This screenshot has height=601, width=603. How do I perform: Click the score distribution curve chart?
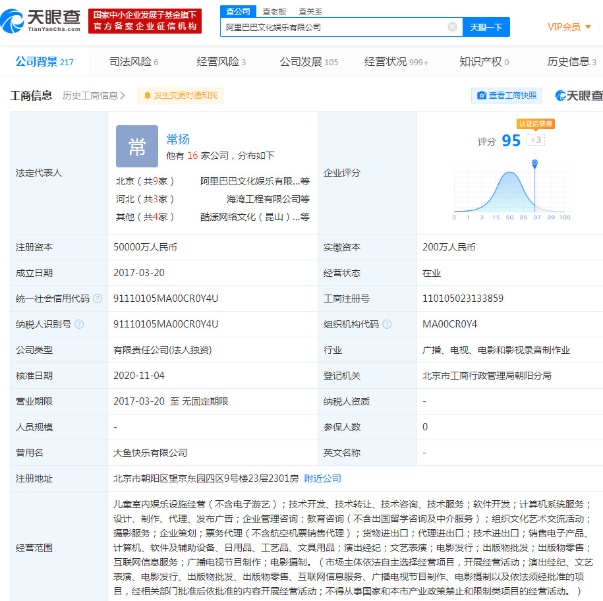[x=510, y=192]
